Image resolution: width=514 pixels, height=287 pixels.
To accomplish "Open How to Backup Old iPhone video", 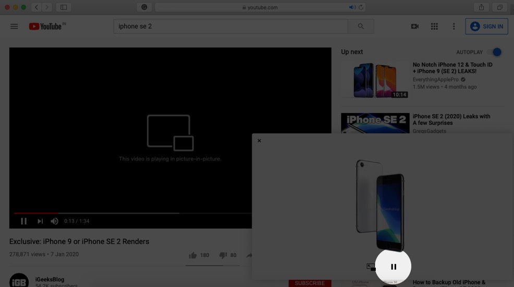I will [x=449, y=283].
